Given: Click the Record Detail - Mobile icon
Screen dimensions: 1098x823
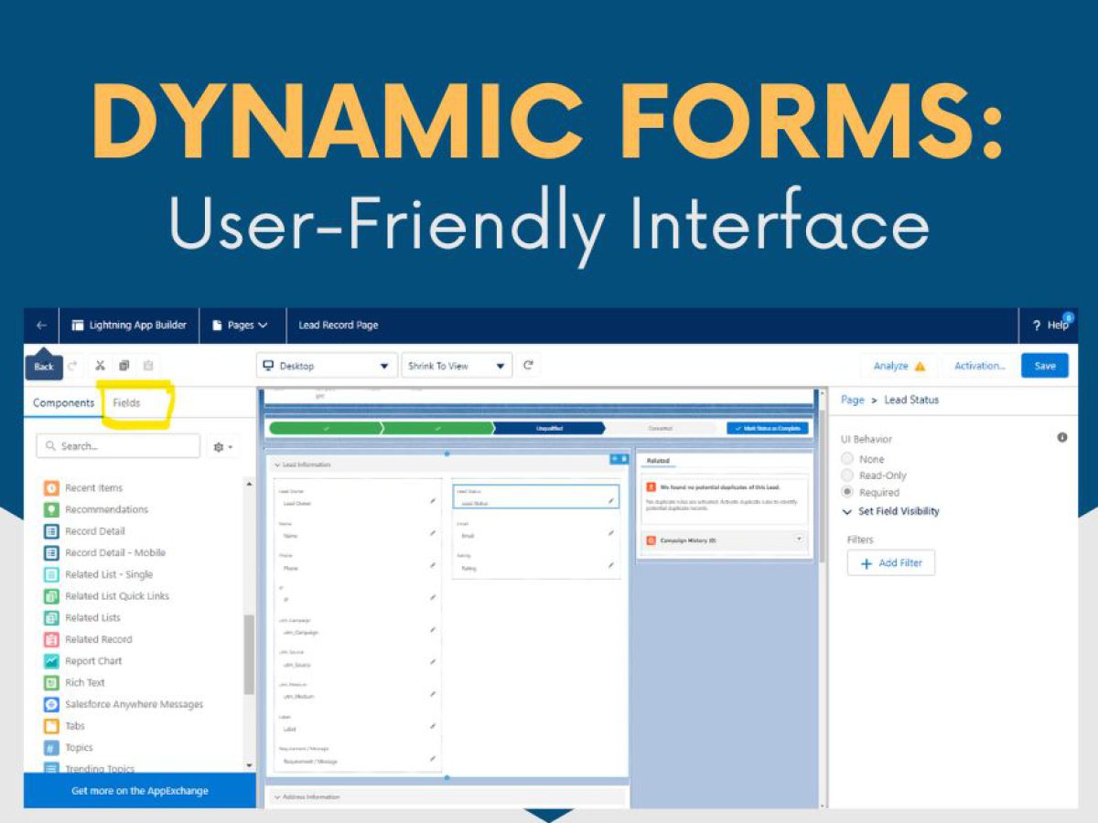Looking at the screenshot, I should point(51,553).
